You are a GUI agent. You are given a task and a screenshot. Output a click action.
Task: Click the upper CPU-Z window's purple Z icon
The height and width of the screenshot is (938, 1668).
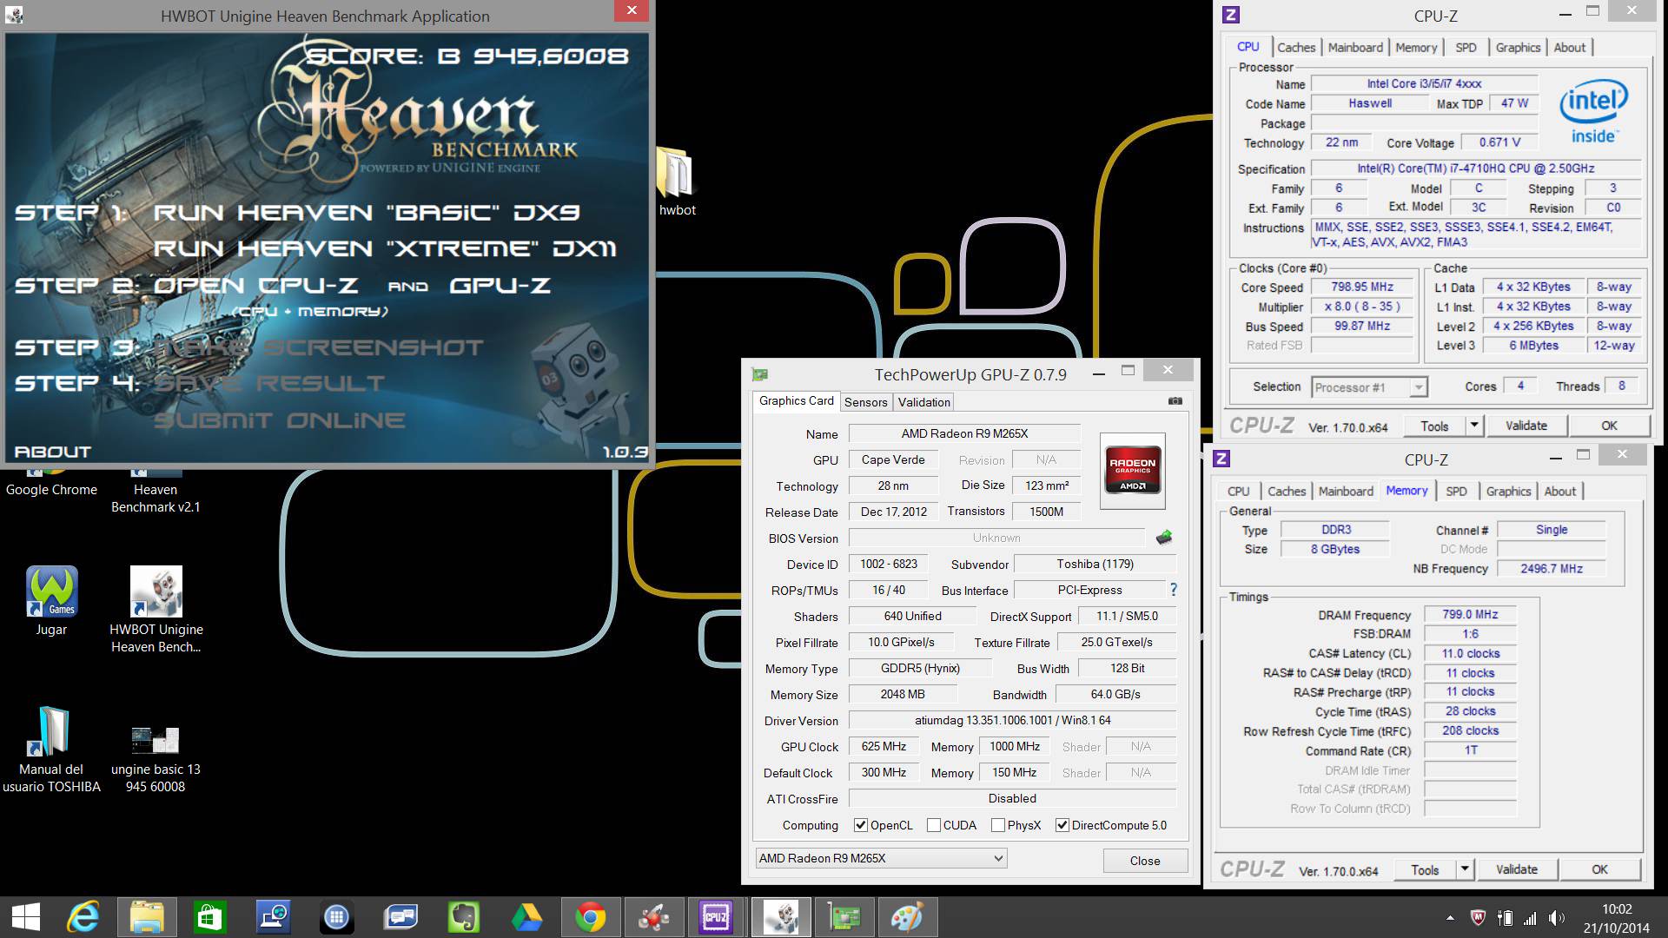(1230, 15)
